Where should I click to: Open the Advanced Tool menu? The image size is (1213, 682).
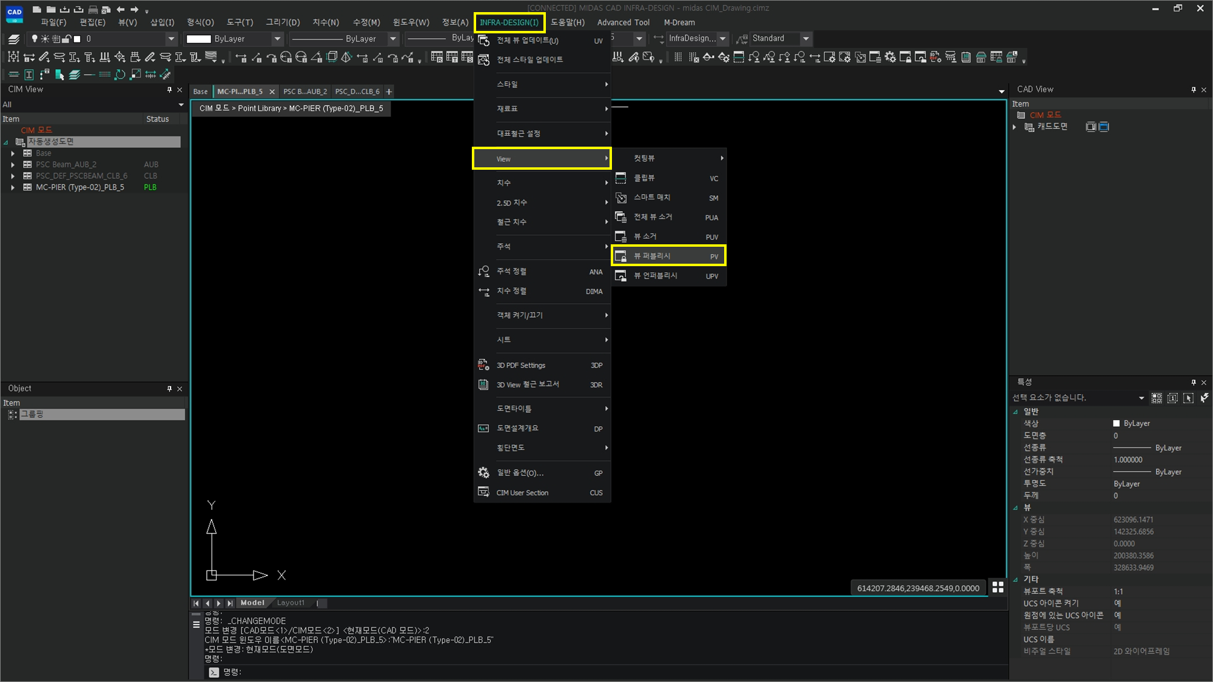[x=623, y=22]
